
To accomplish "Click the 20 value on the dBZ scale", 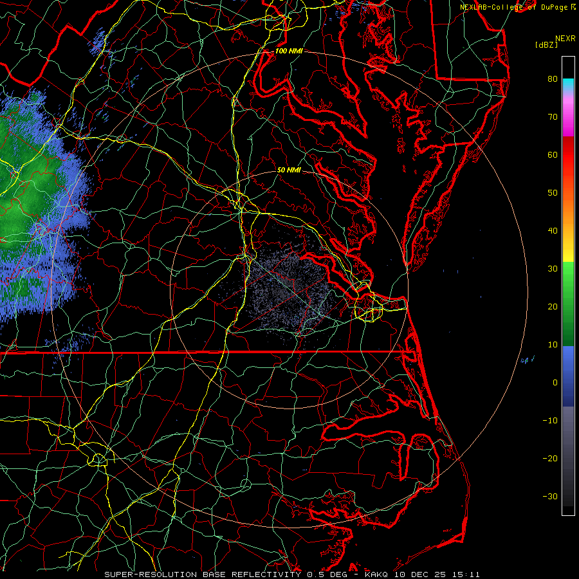I will (x=553, y=307).
